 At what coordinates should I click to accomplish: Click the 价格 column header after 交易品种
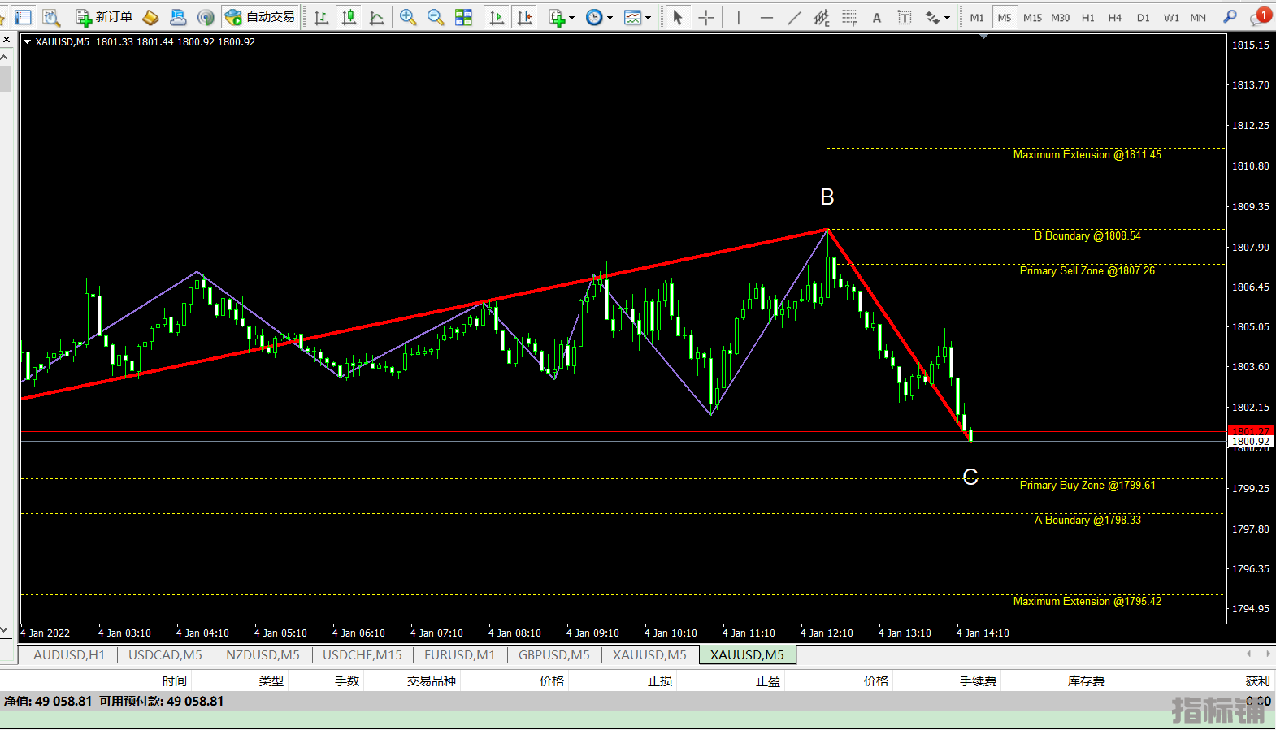(x=551, y=680)
